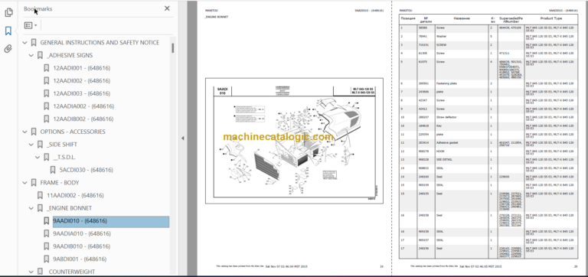Open the FRAME - BODY bookmark
This screenshot has width=588, height=277.
60,183
